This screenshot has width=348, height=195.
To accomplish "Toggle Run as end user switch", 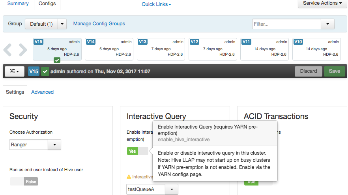I will (x=24, y=182).
